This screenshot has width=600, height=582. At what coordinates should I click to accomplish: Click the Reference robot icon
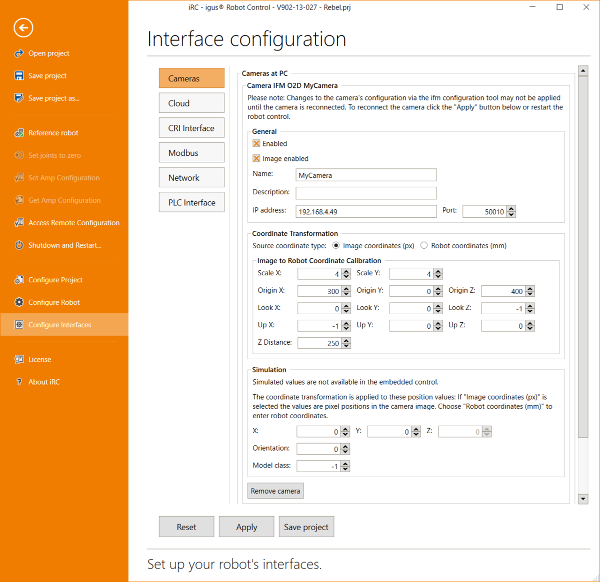tap(19, 133)
